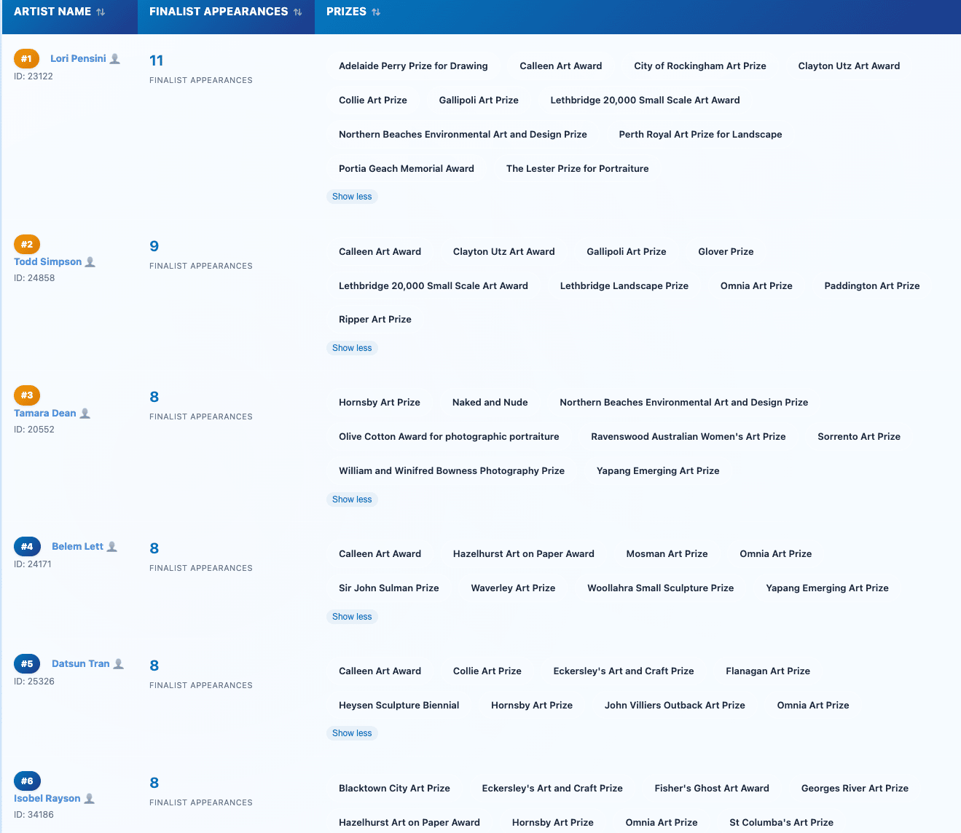Click the sort arrows next to Prizes
The image size is (961, 833).
coord(376,12)
